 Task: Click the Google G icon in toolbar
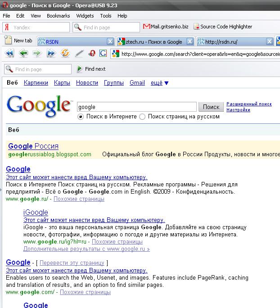[103, 54]
